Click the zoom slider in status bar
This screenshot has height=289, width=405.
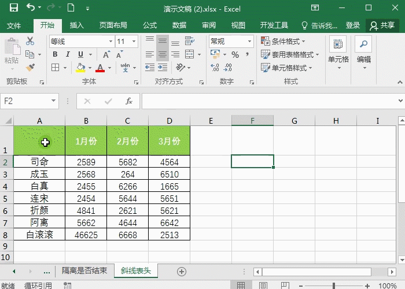[334, 286]
